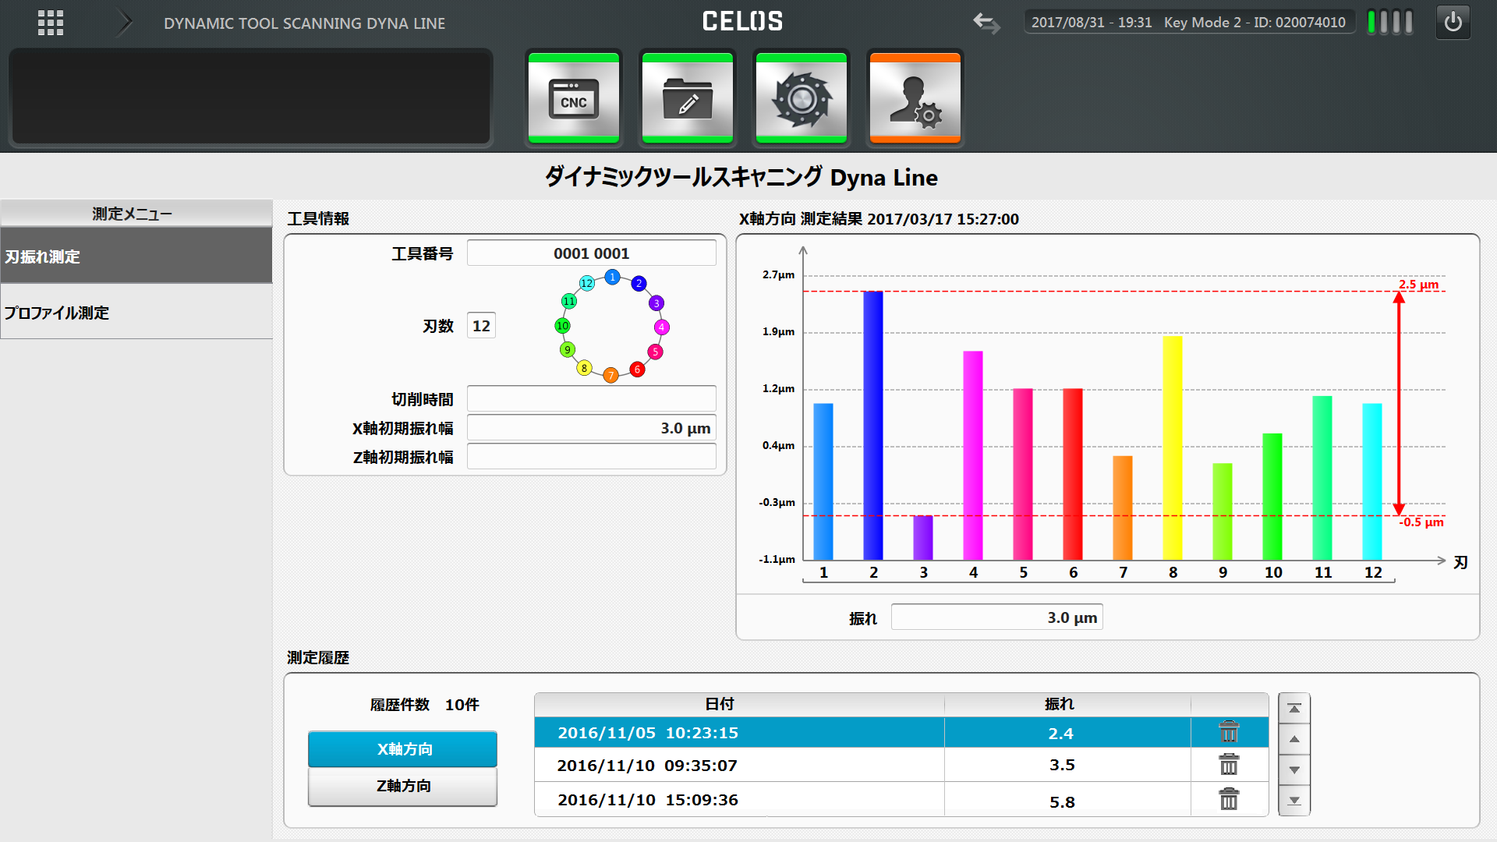This screenshot has width=1497, height=842.
Task: Select blade 5 circle in tool diagram
Action: pos(656,352)
